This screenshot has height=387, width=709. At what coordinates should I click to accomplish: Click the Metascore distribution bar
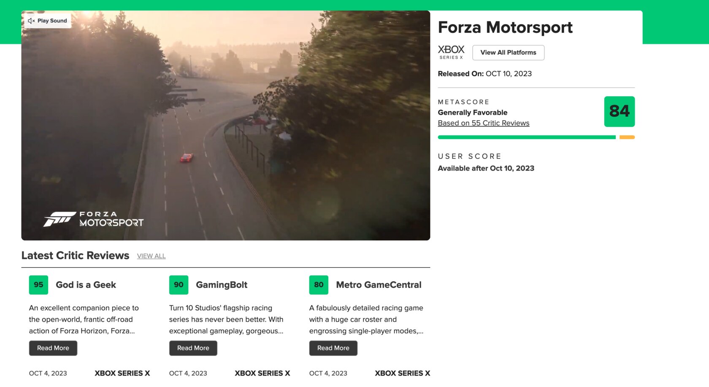pos(536,137)
